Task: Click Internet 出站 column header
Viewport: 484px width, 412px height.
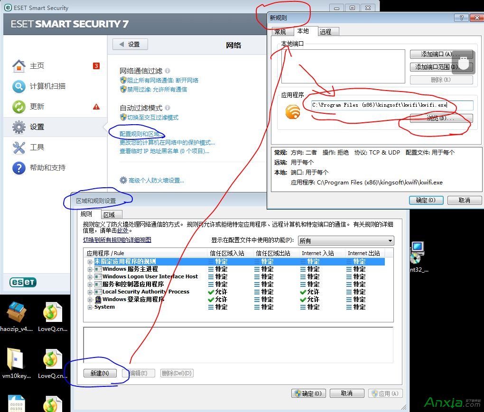Action: 364,253
